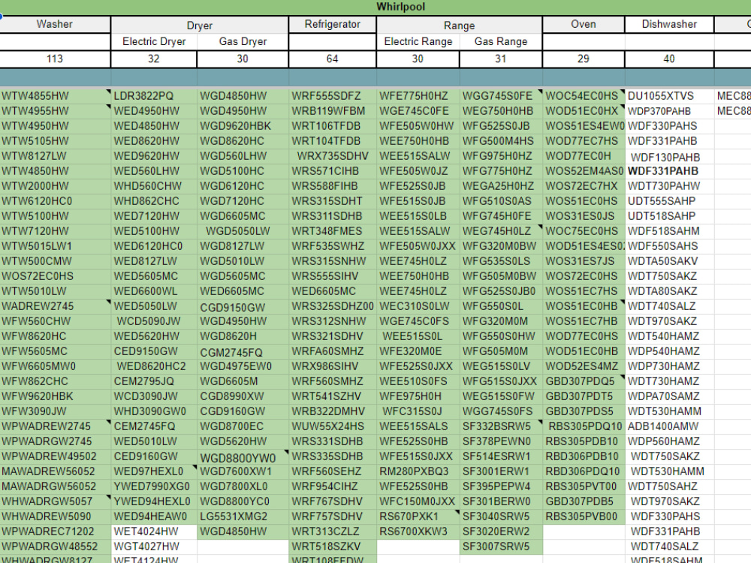
Task: Click the Washer count cell 113
Action: [x=55, y=59]
